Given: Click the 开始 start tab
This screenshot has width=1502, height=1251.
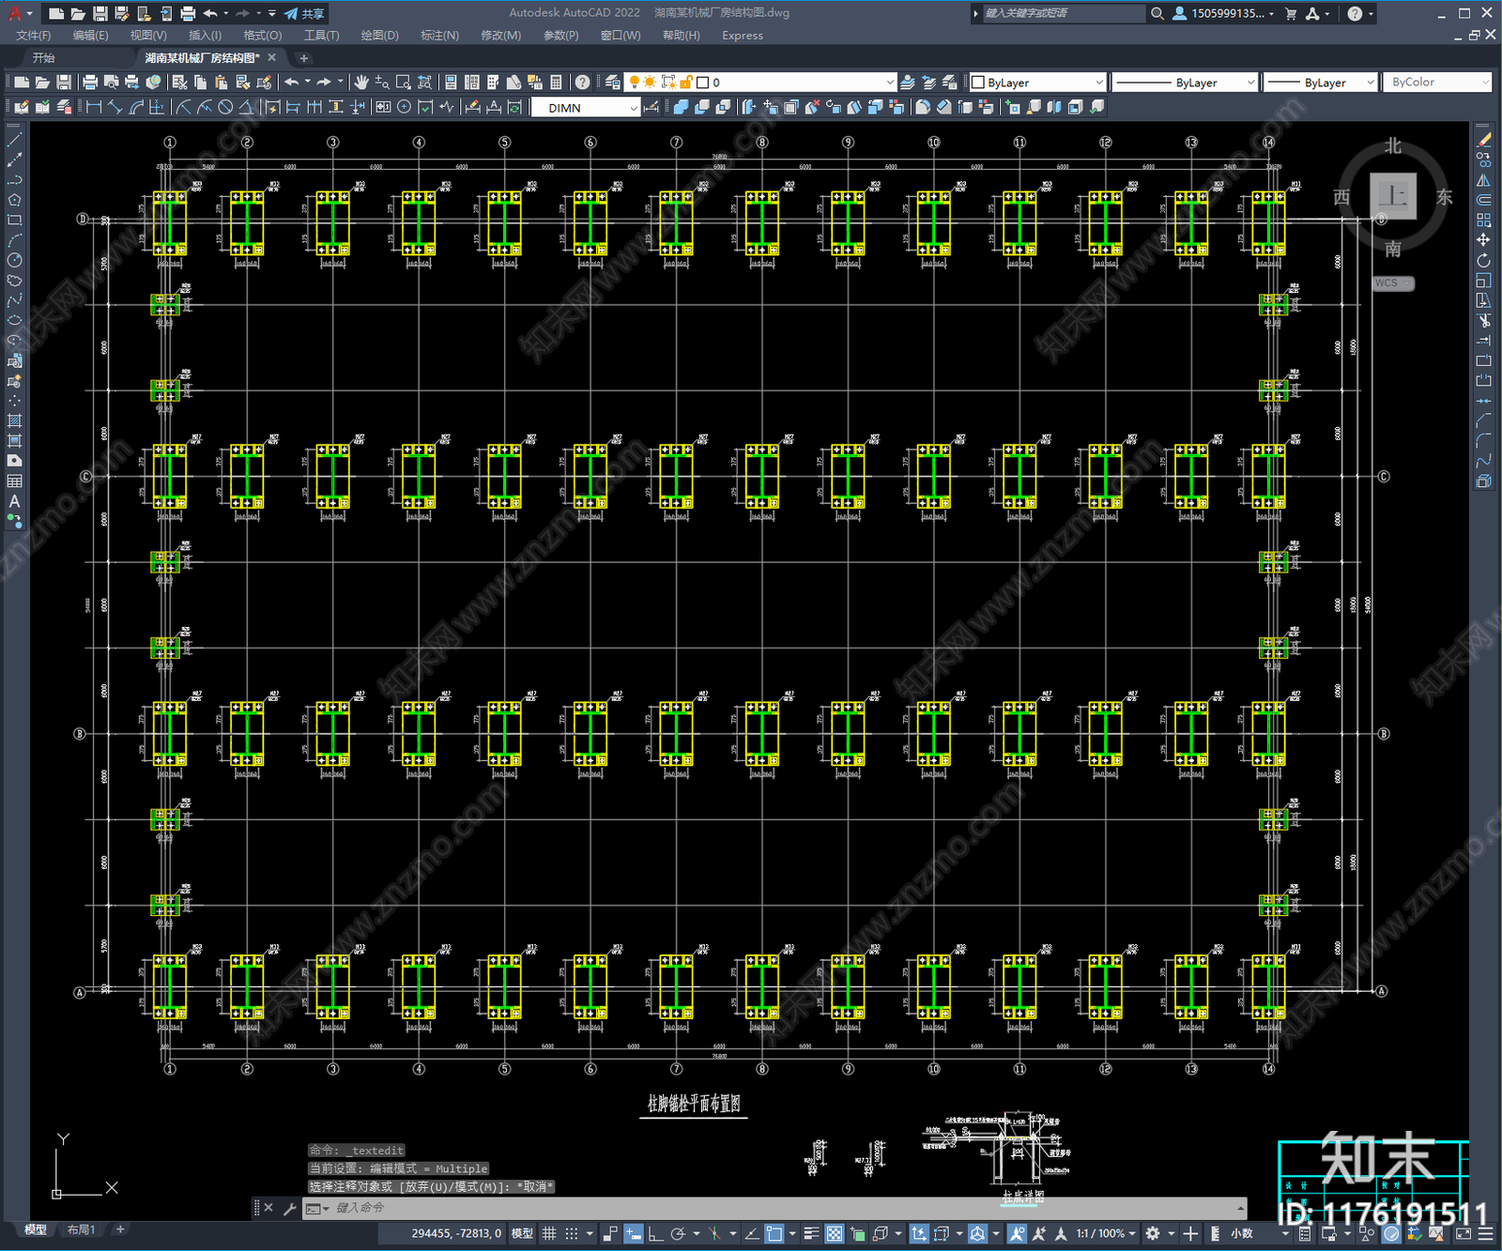Looking at the screenshot, I should [43, 58].
